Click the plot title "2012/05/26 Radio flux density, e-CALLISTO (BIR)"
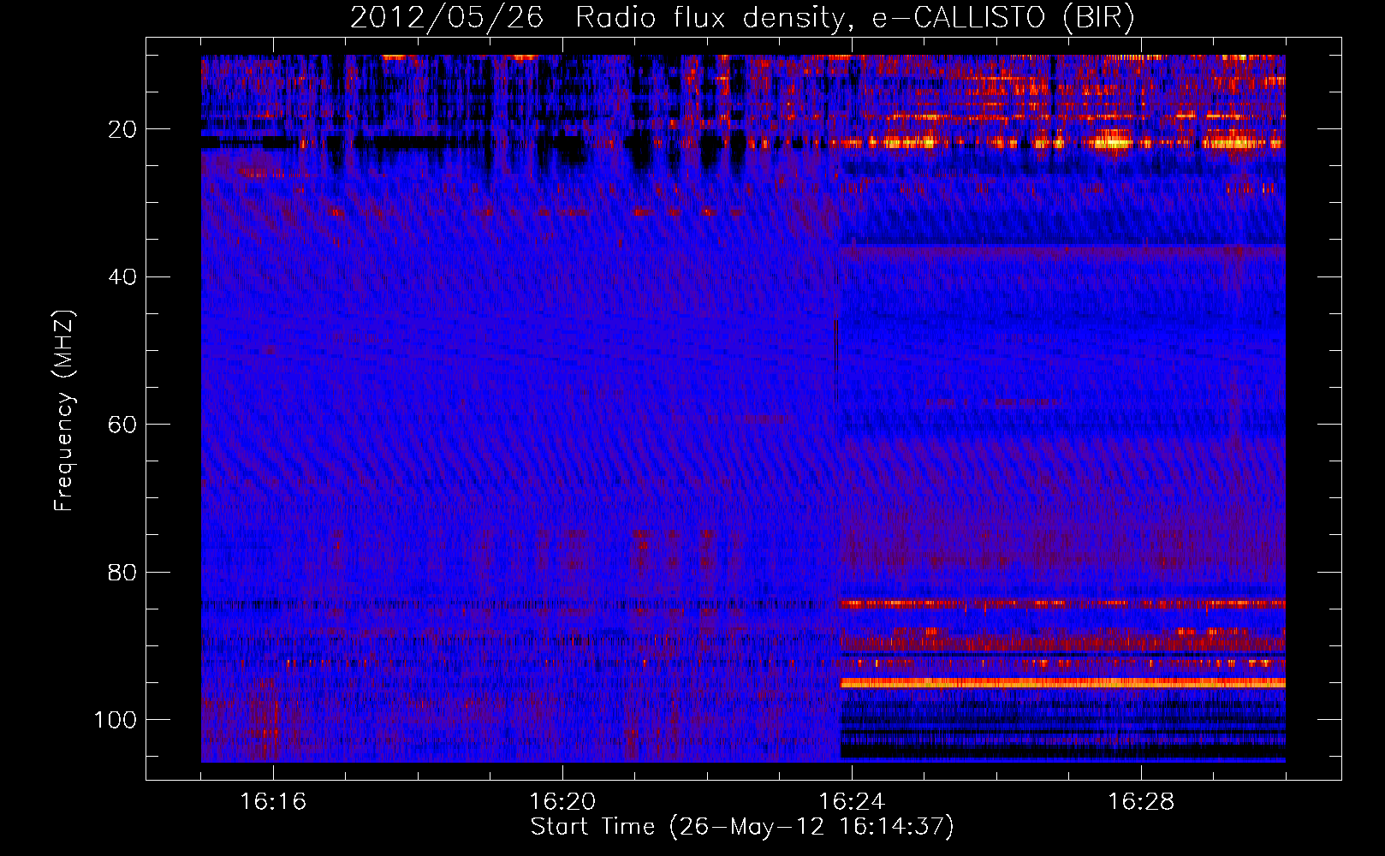The width and height of the screenshot is (1385, 856). pyautogui.click(x=742, y=17)
